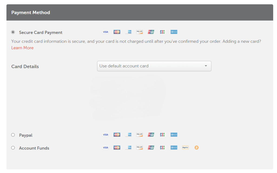277x173 pixels.
Task: Open the Use default account card dropdown
Action: point(154,66)
